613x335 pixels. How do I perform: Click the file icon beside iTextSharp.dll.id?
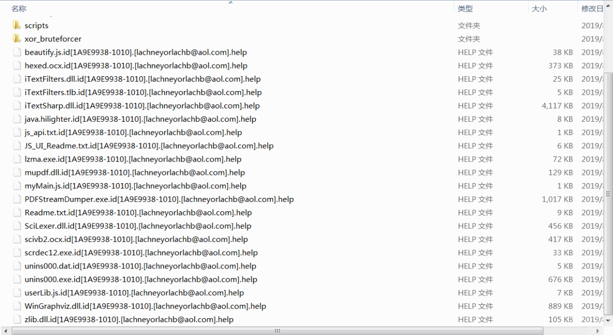tap(17, 105)
